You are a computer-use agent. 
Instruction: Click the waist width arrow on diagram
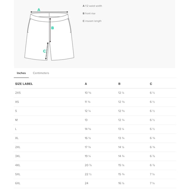[49, 12]
